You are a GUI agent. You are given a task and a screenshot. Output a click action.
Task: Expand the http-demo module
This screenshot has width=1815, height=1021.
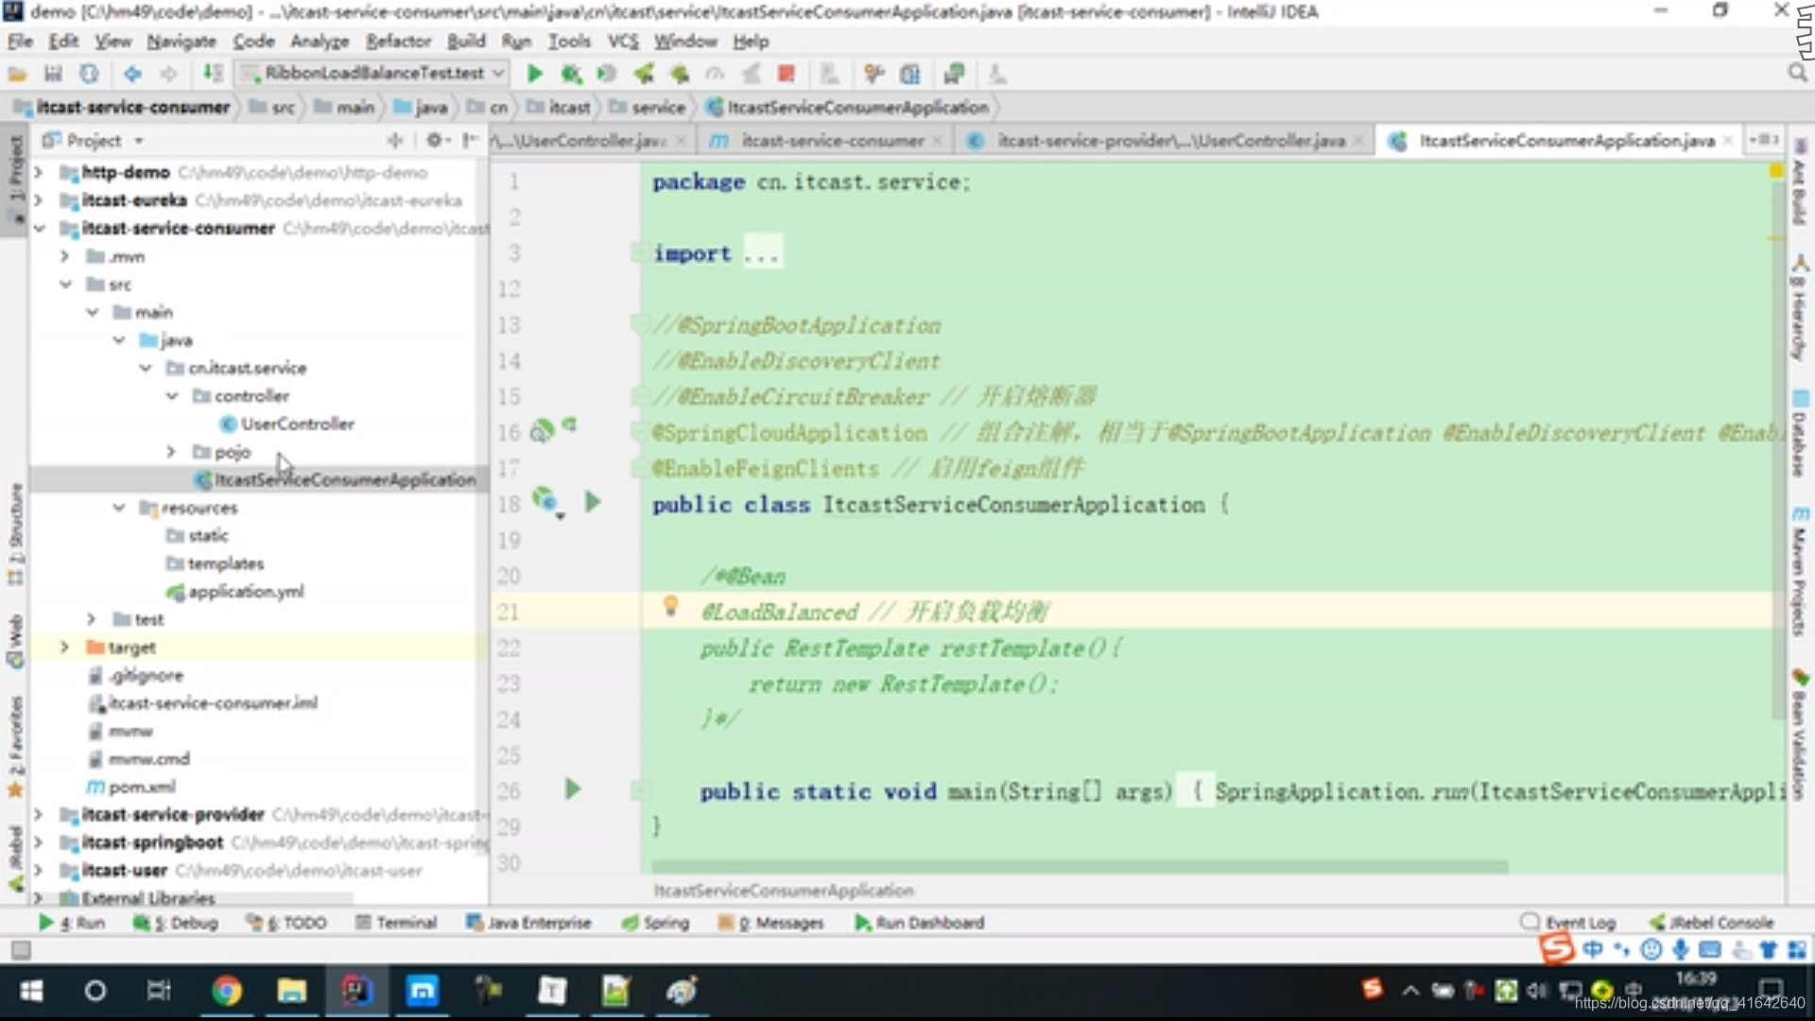[38, 172]
